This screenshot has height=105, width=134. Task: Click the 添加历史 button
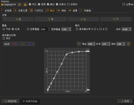[x=10, y=101]
